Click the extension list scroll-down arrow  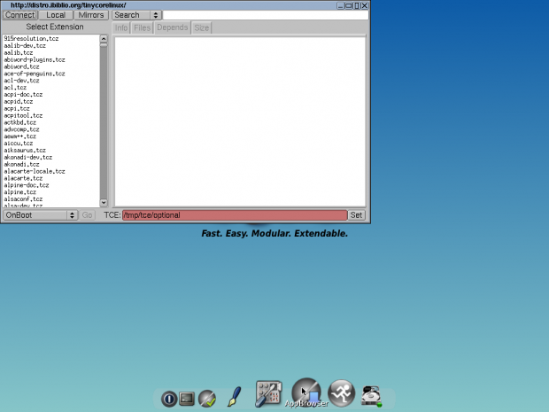104,203
